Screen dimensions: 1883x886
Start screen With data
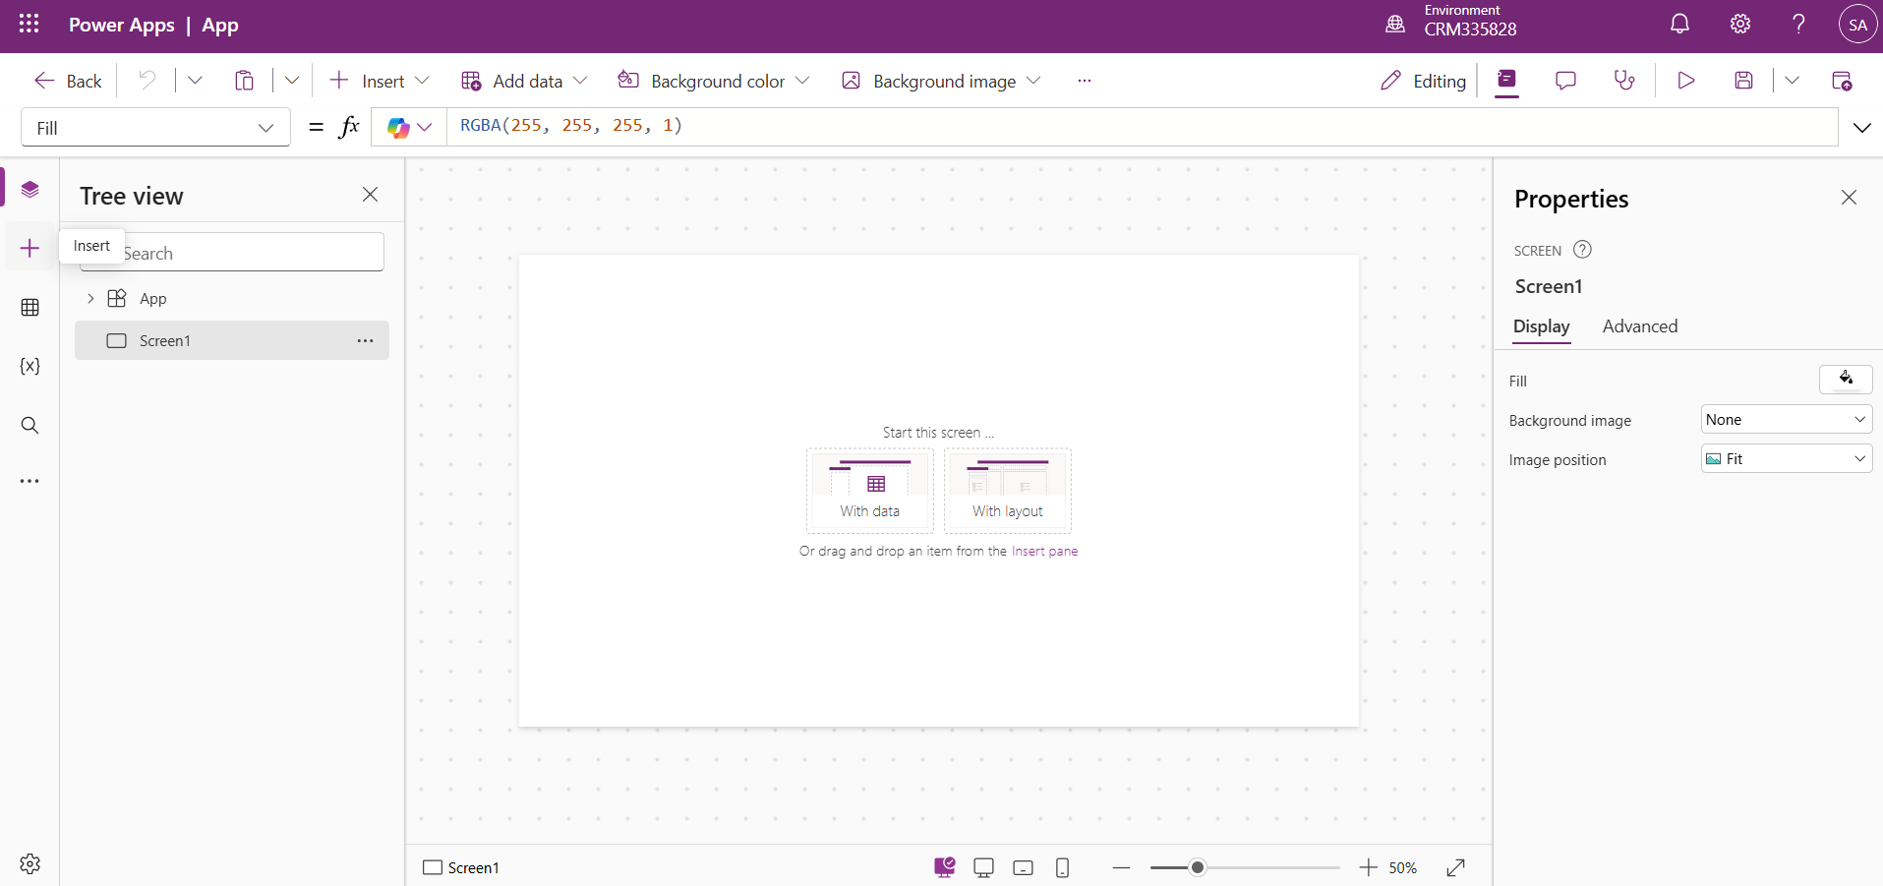[x=869, y=490]
